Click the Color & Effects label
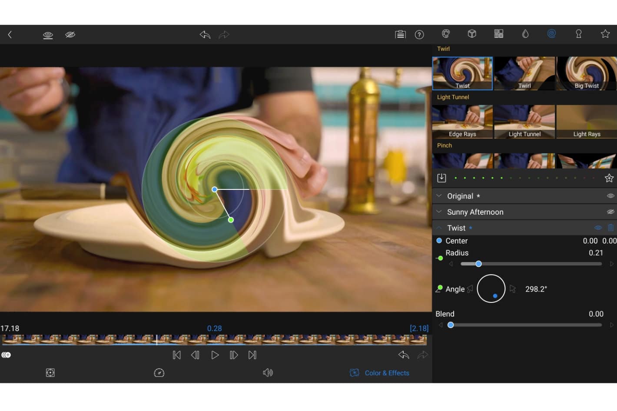Viewport: 617px width, 411px height. (387, 373)
